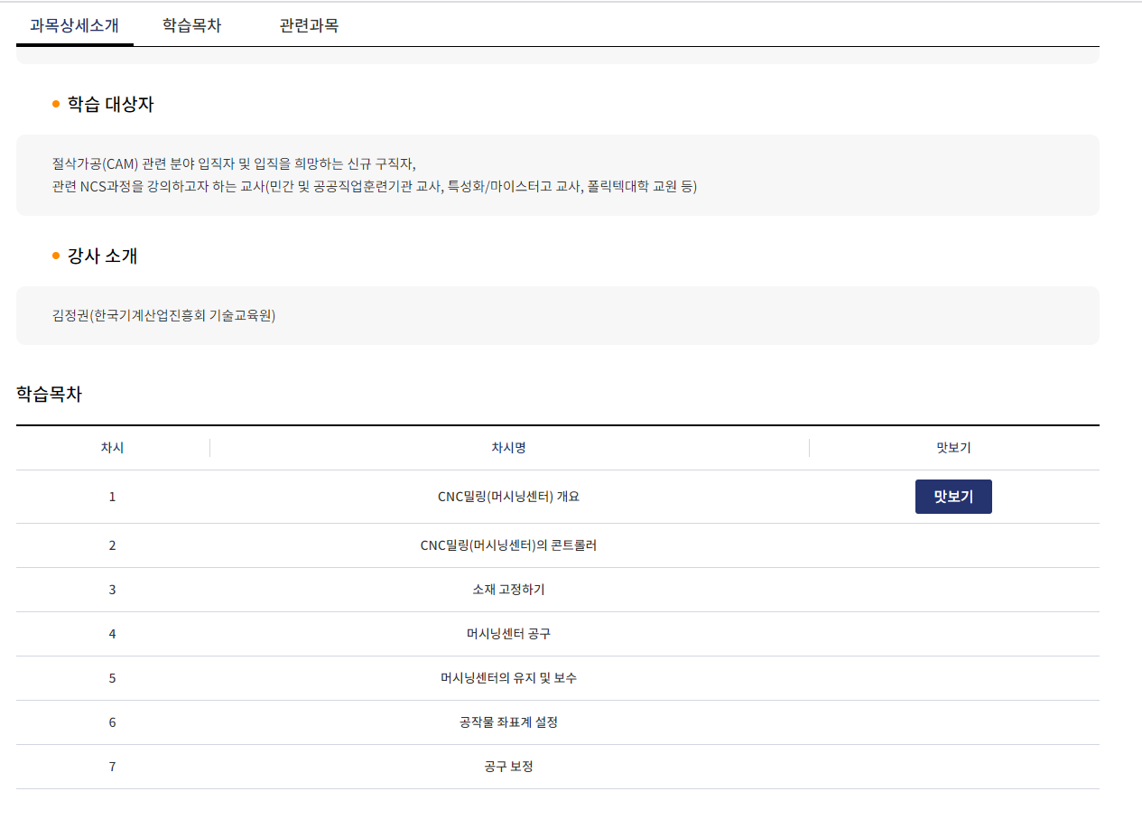Viewport: 1142px width, 838px height.
Task: Click the 학습목차 section title above the table
Action: tap(49, 394)
